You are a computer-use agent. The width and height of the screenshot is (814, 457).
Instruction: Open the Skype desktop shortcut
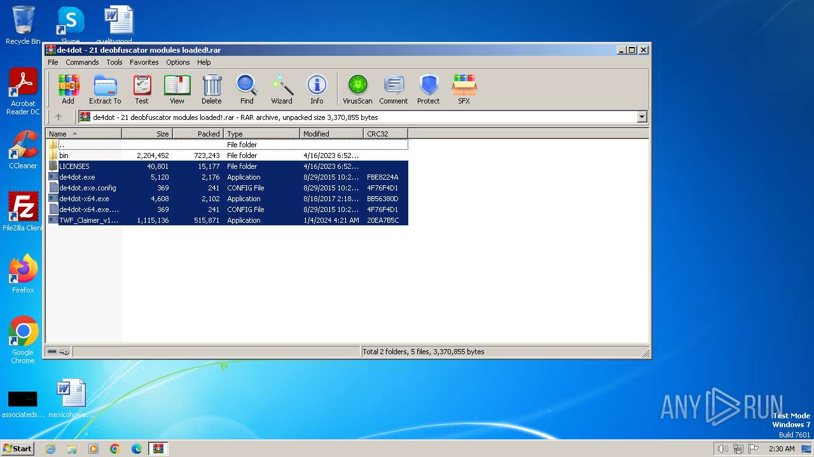tap(70, 25)
